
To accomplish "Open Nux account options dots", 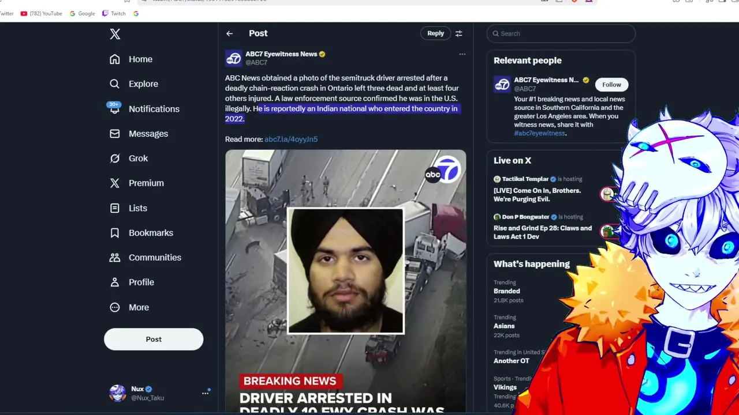I will coord(205,393).
